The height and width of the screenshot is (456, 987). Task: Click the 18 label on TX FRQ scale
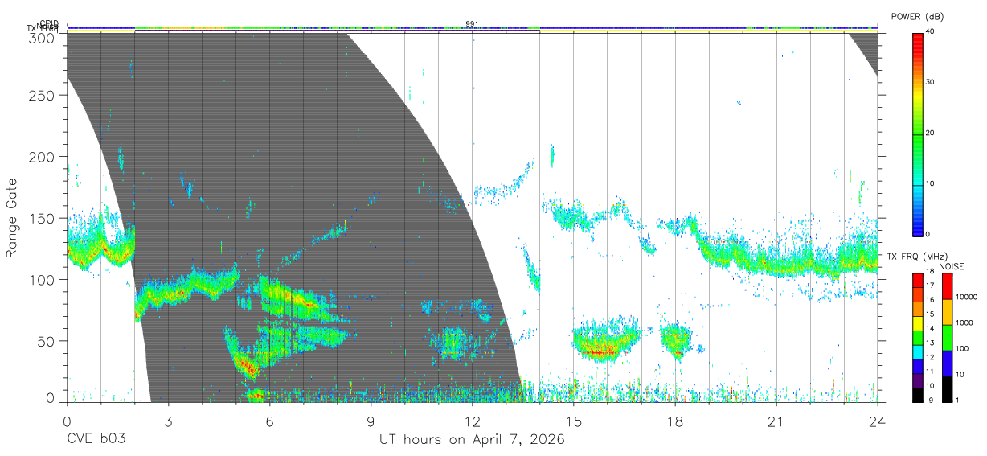930,271
